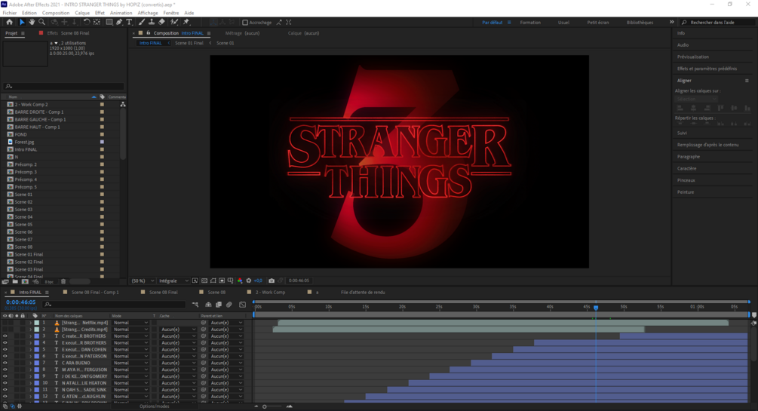Toggle the composition viewer lock icon

click(x=149, y=33)
